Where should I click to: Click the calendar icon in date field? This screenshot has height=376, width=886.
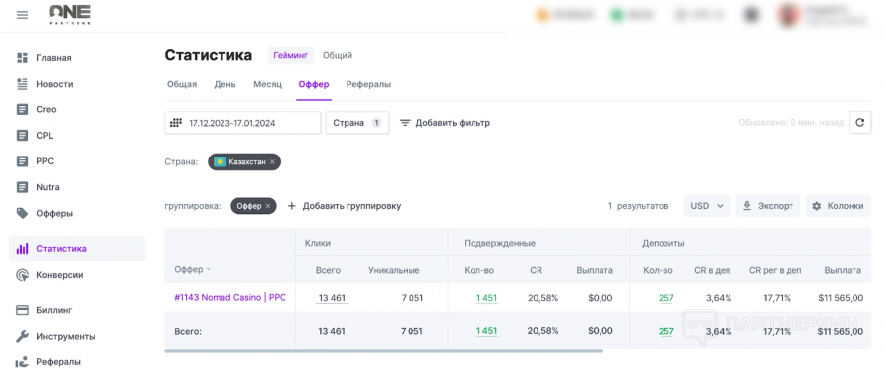[176, 122]
